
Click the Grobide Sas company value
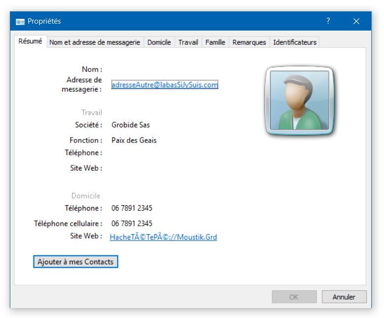click(130, 125)
